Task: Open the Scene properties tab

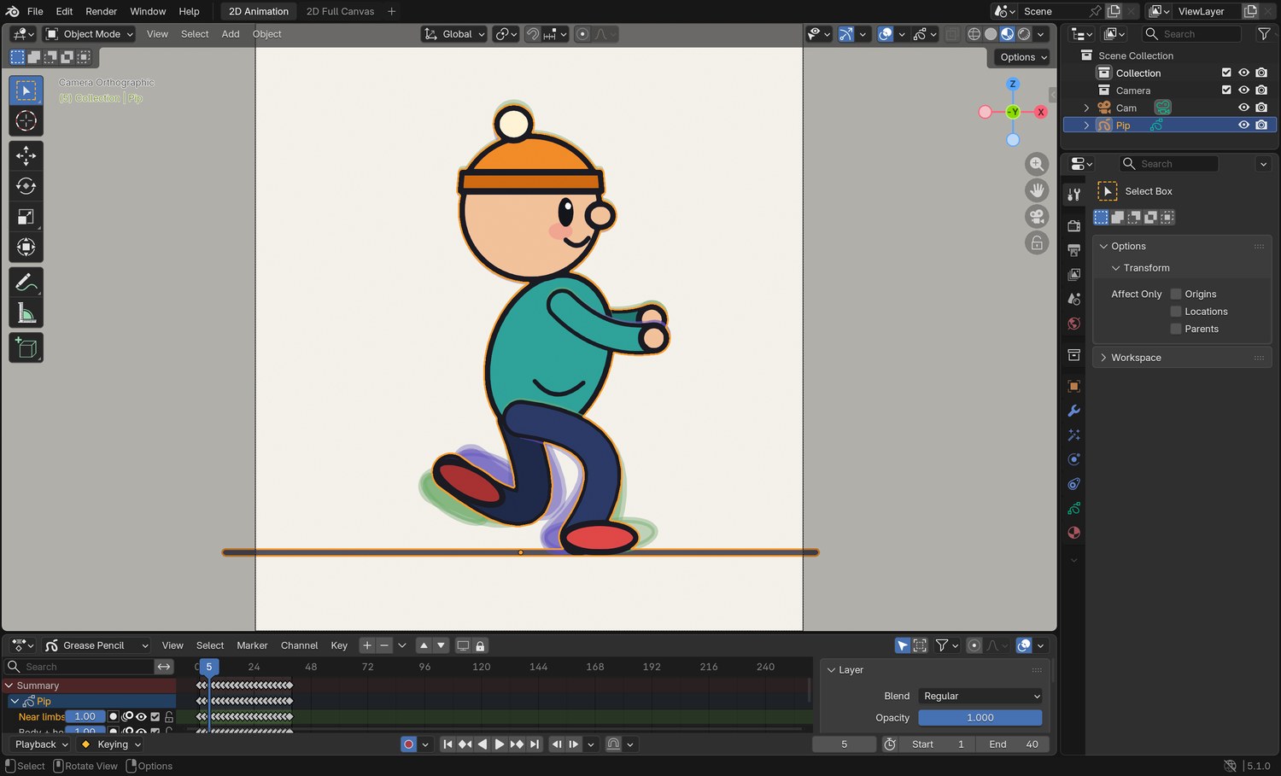Action: (1074, 299)
